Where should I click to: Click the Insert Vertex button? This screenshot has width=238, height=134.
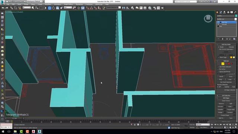click(226, 101)
